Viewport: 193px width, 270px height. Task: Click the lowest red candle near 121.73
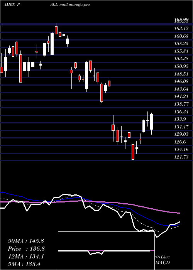click(133, 152)
